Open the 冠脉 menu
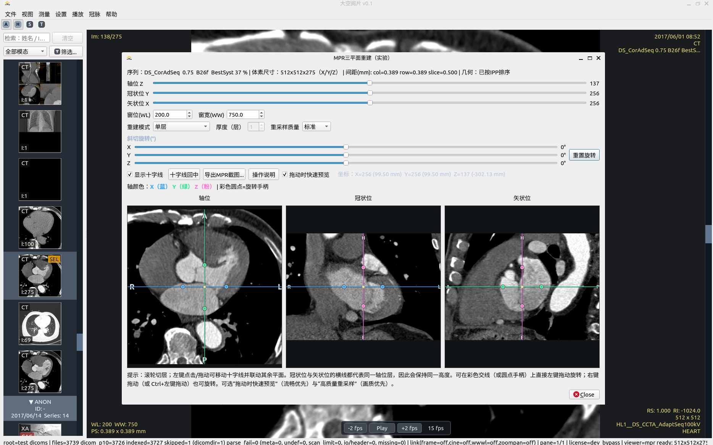This screenshot has width=713, height=445. (x=94, y=14)
